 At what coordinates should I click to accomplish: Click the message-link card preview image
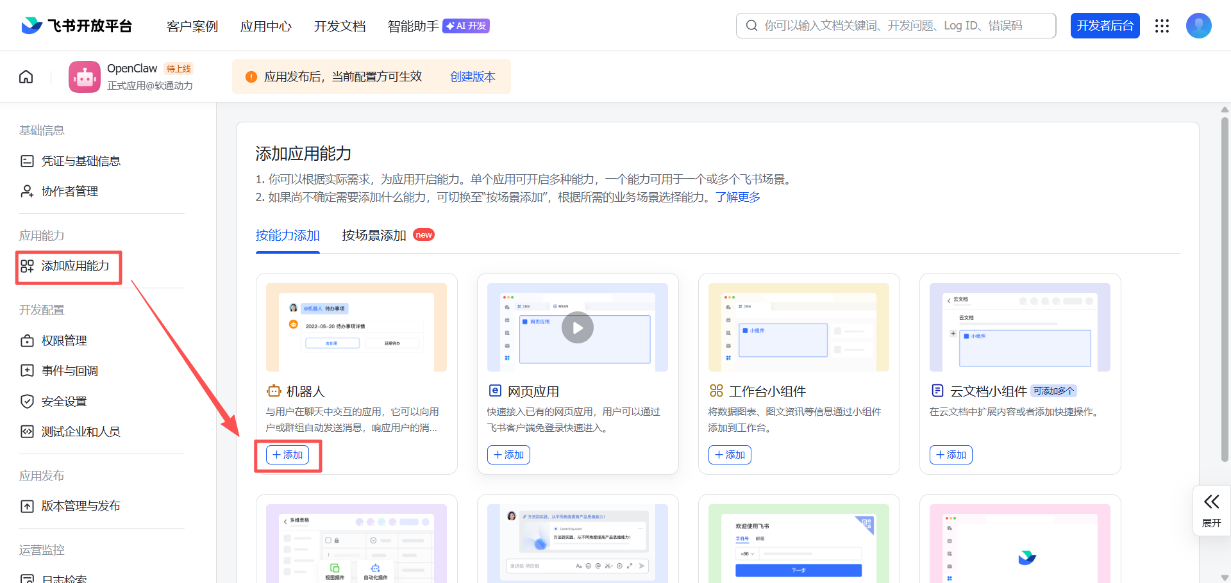coord(578,543)
